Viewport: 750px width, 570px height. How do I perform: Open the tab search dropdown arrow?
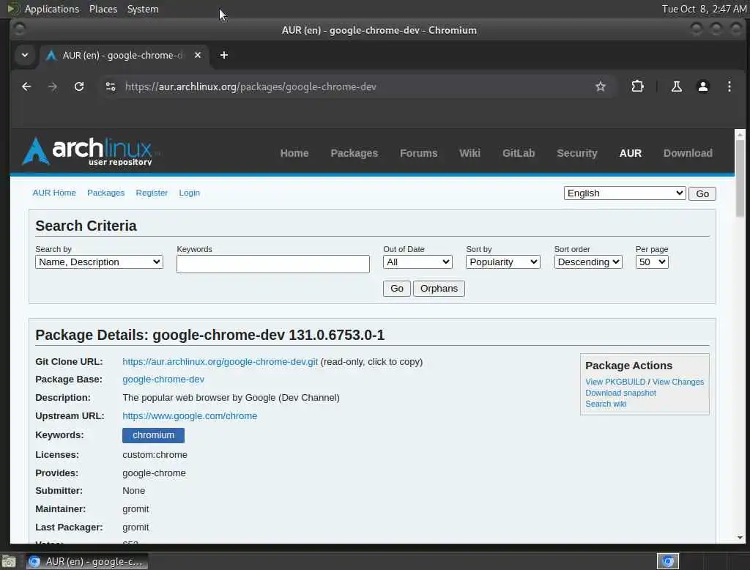pos(25,55)
